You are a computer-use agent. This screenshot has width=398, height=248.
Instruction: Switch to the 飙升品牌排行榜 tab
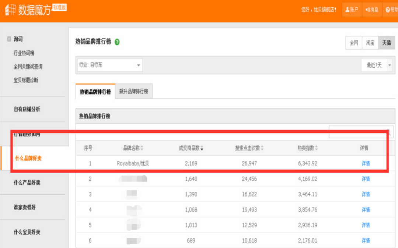pyautogui.click(x=134, y=91)
